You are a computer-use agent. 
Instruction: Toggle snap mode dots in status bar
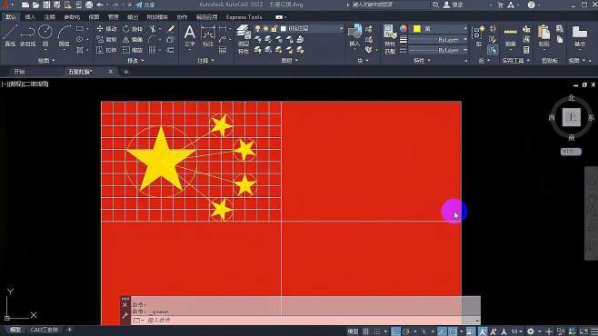377,331
